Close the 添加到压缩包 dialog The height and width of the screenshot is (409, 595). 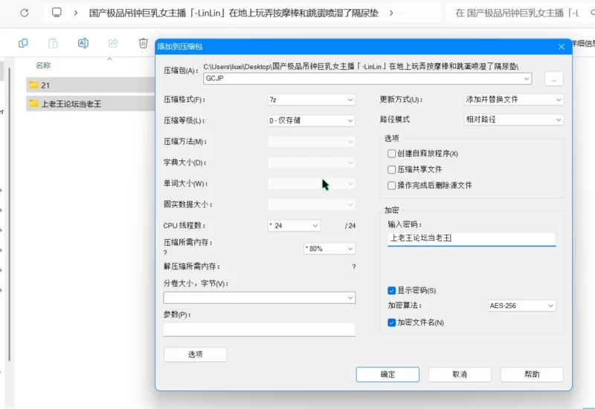pyautogui.click(x=562, y=47)
